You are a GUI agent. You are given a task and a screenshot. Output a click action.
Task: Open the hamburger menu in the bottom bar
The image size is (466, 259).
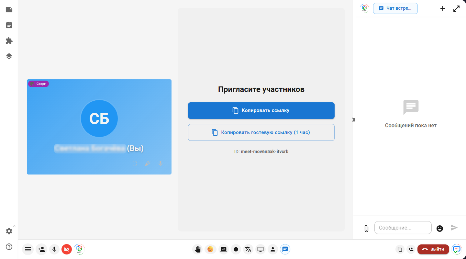[x=28, y=249]
